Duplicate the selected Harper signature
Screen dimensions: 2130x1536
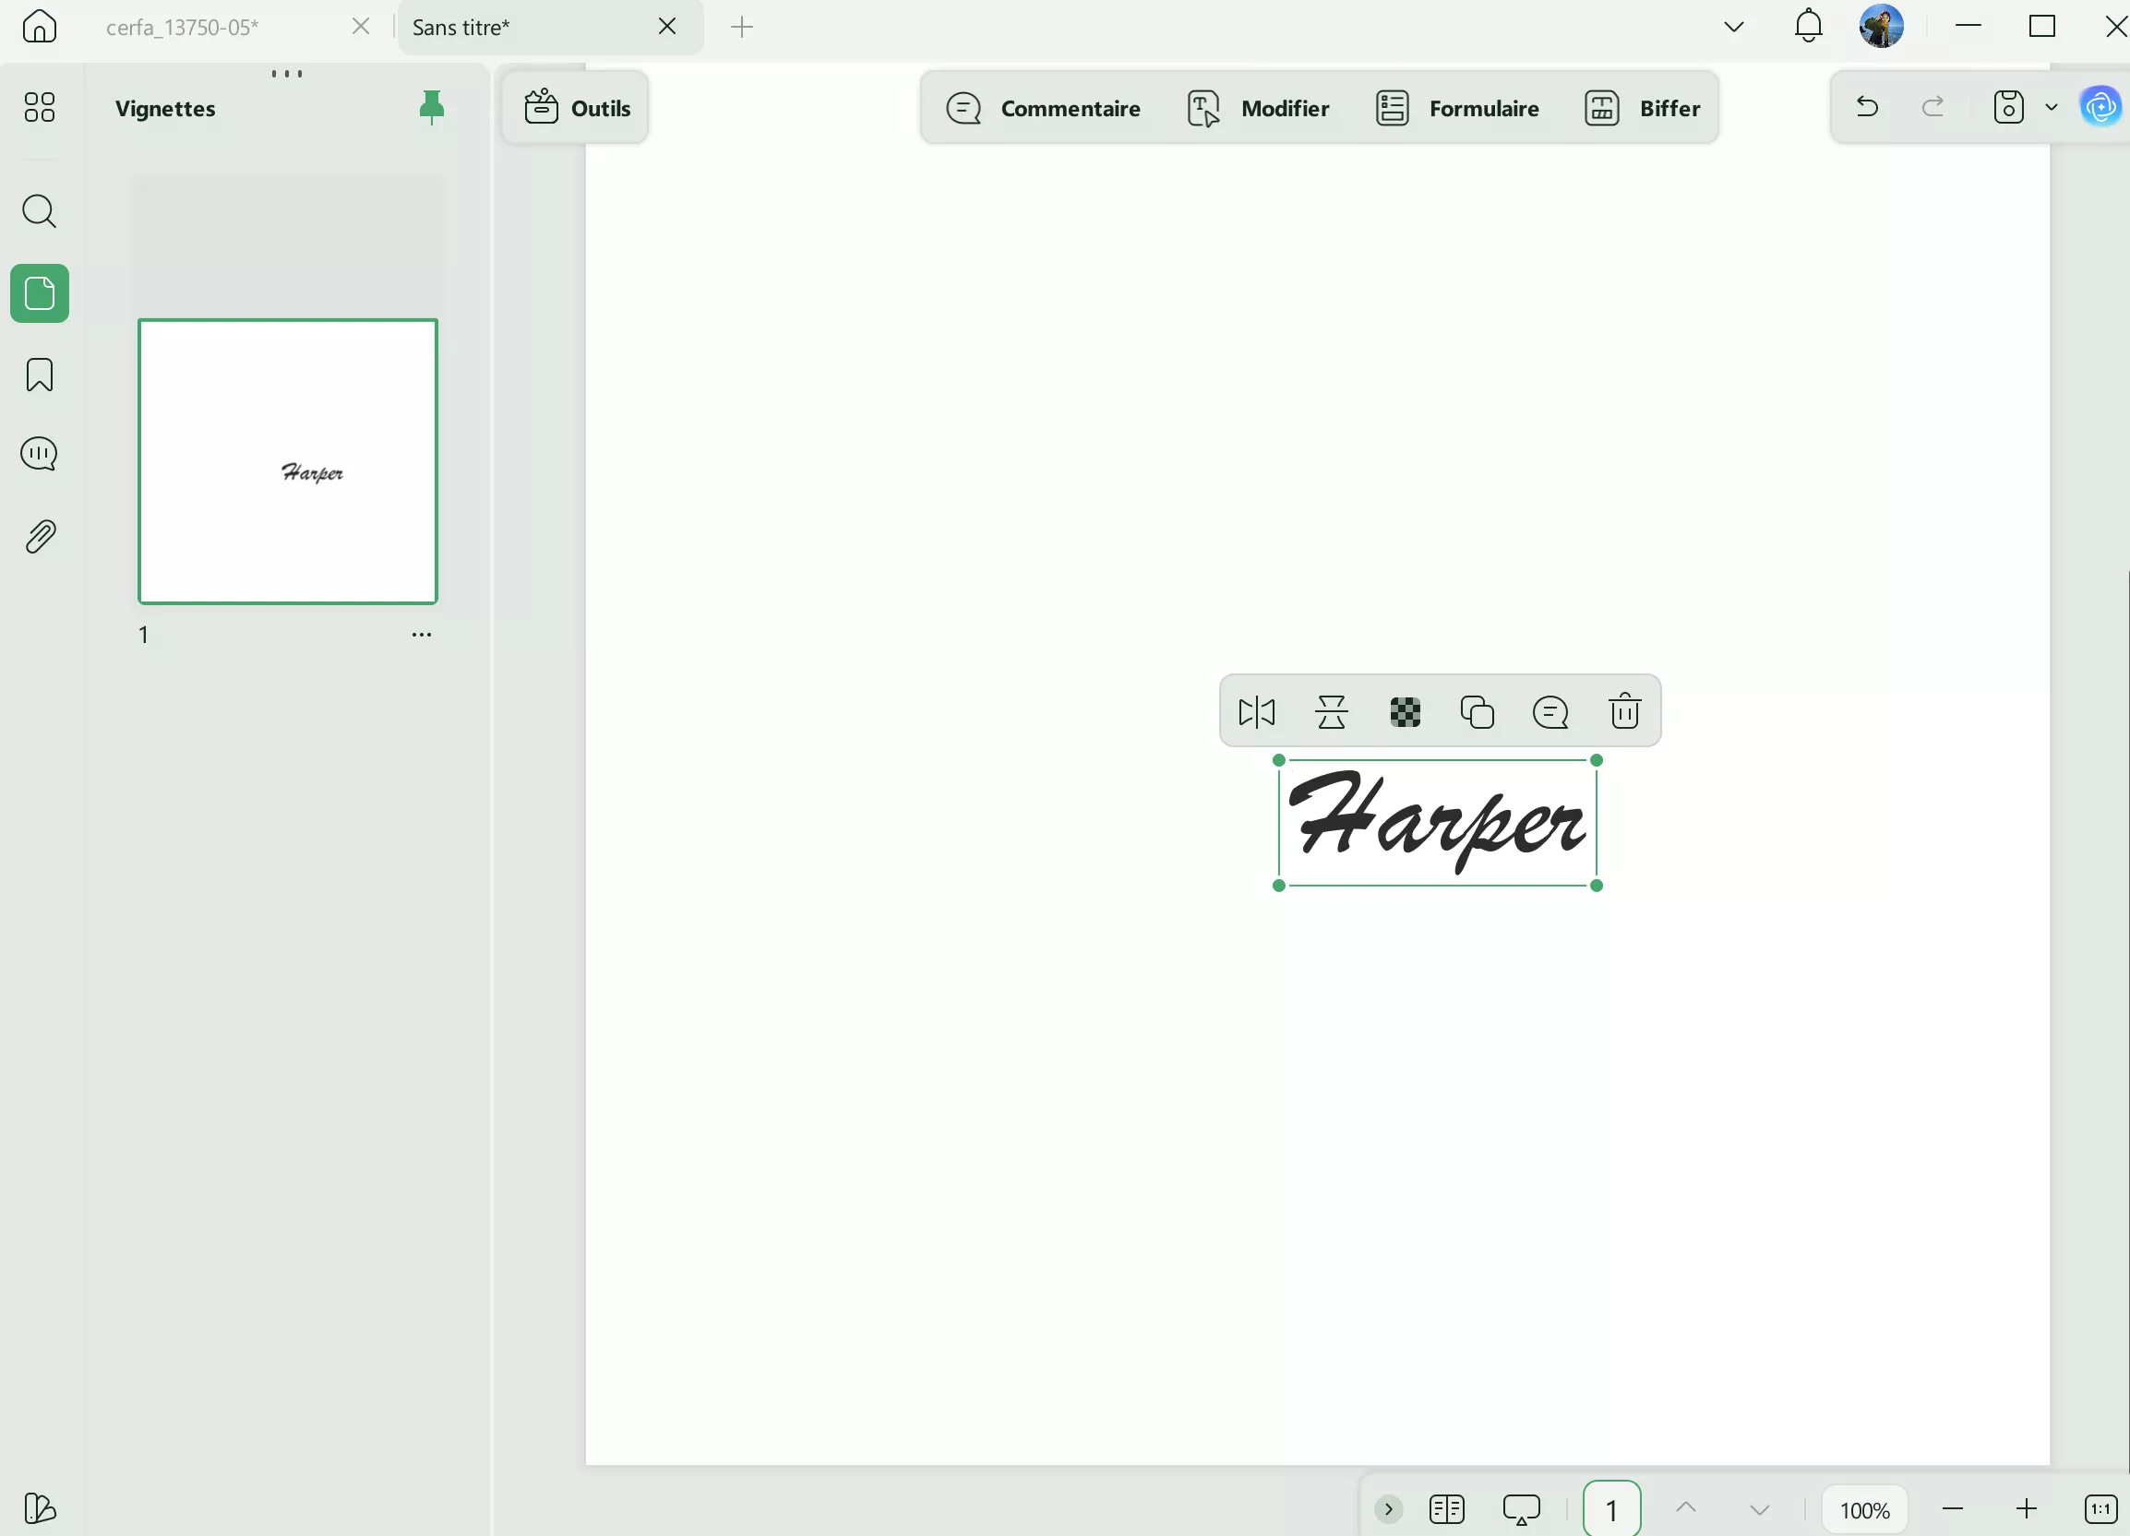coord(1477,710)
